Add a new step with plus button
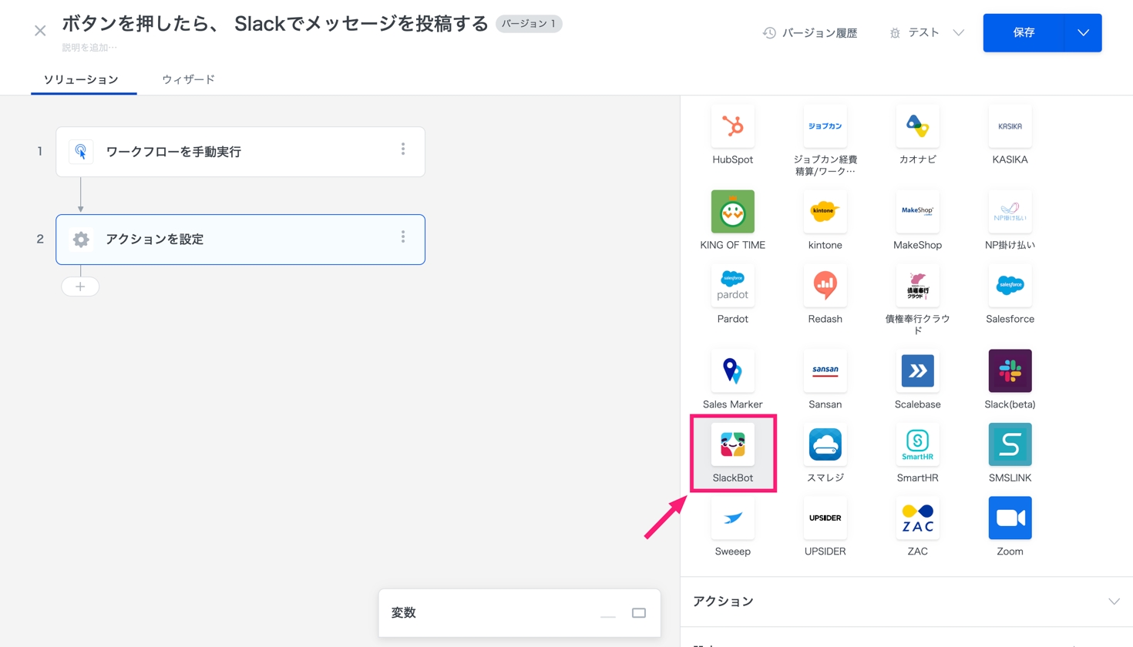 click(80, 287)
